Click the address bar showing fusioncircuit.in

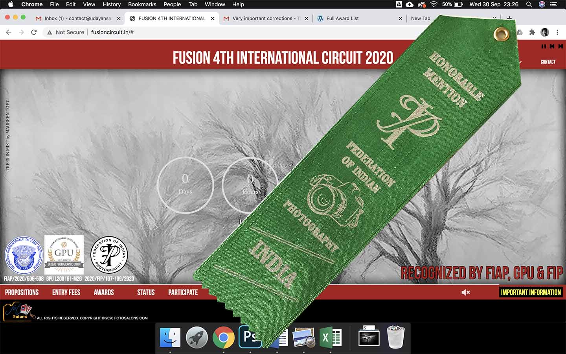click(x=113, y=32)
